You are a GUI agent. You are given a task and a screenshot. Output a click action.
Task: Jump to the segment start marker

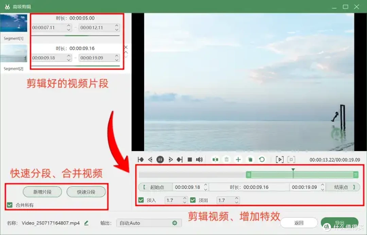click(141, 160)
